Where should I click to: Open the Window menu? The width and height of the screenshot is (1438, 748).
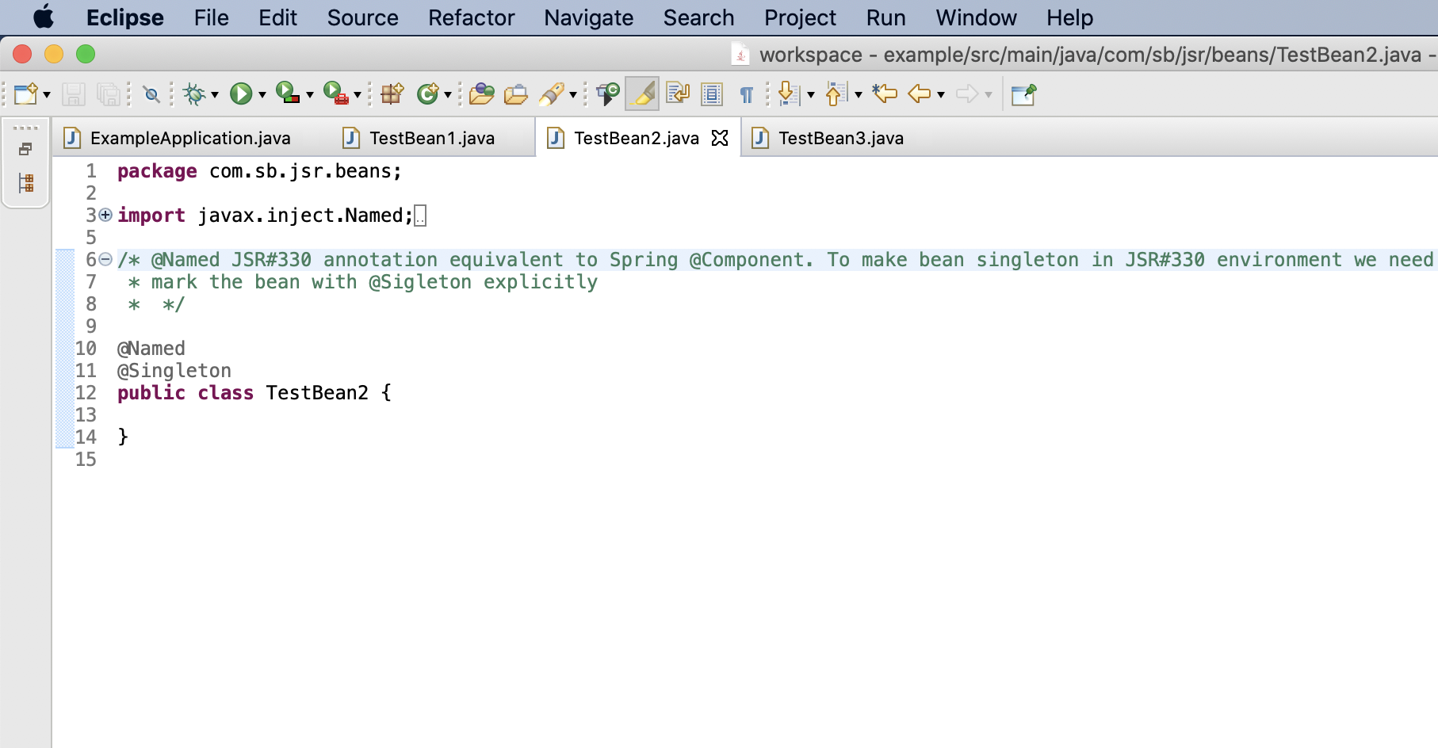point(976,17)
